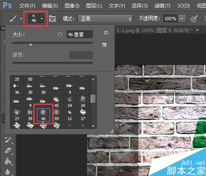The width and height of the screenshot is (206, 176).
Task: Click the brush list scrollbar thumb
Action: pyautogui.click(x=93, y=99)
